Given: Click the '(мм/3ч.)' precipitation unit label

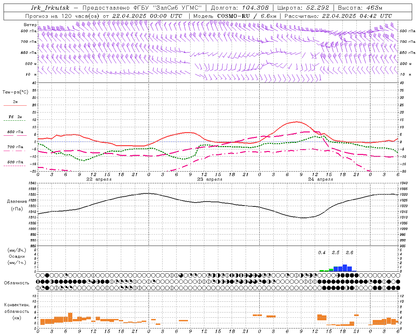Looking at the screenshot, I should (17, 250).
